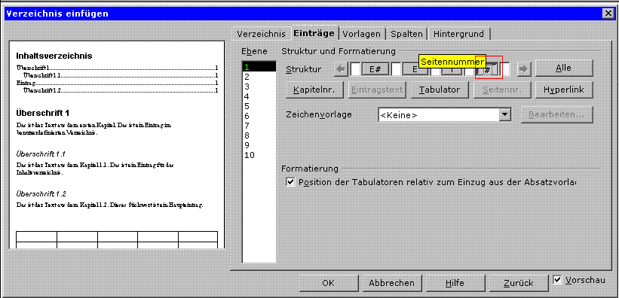The height and width of the screenshot is (298, 619).
Task: Select the E# chapter number token
Action: pyautogui.click(x=375, y=69)
